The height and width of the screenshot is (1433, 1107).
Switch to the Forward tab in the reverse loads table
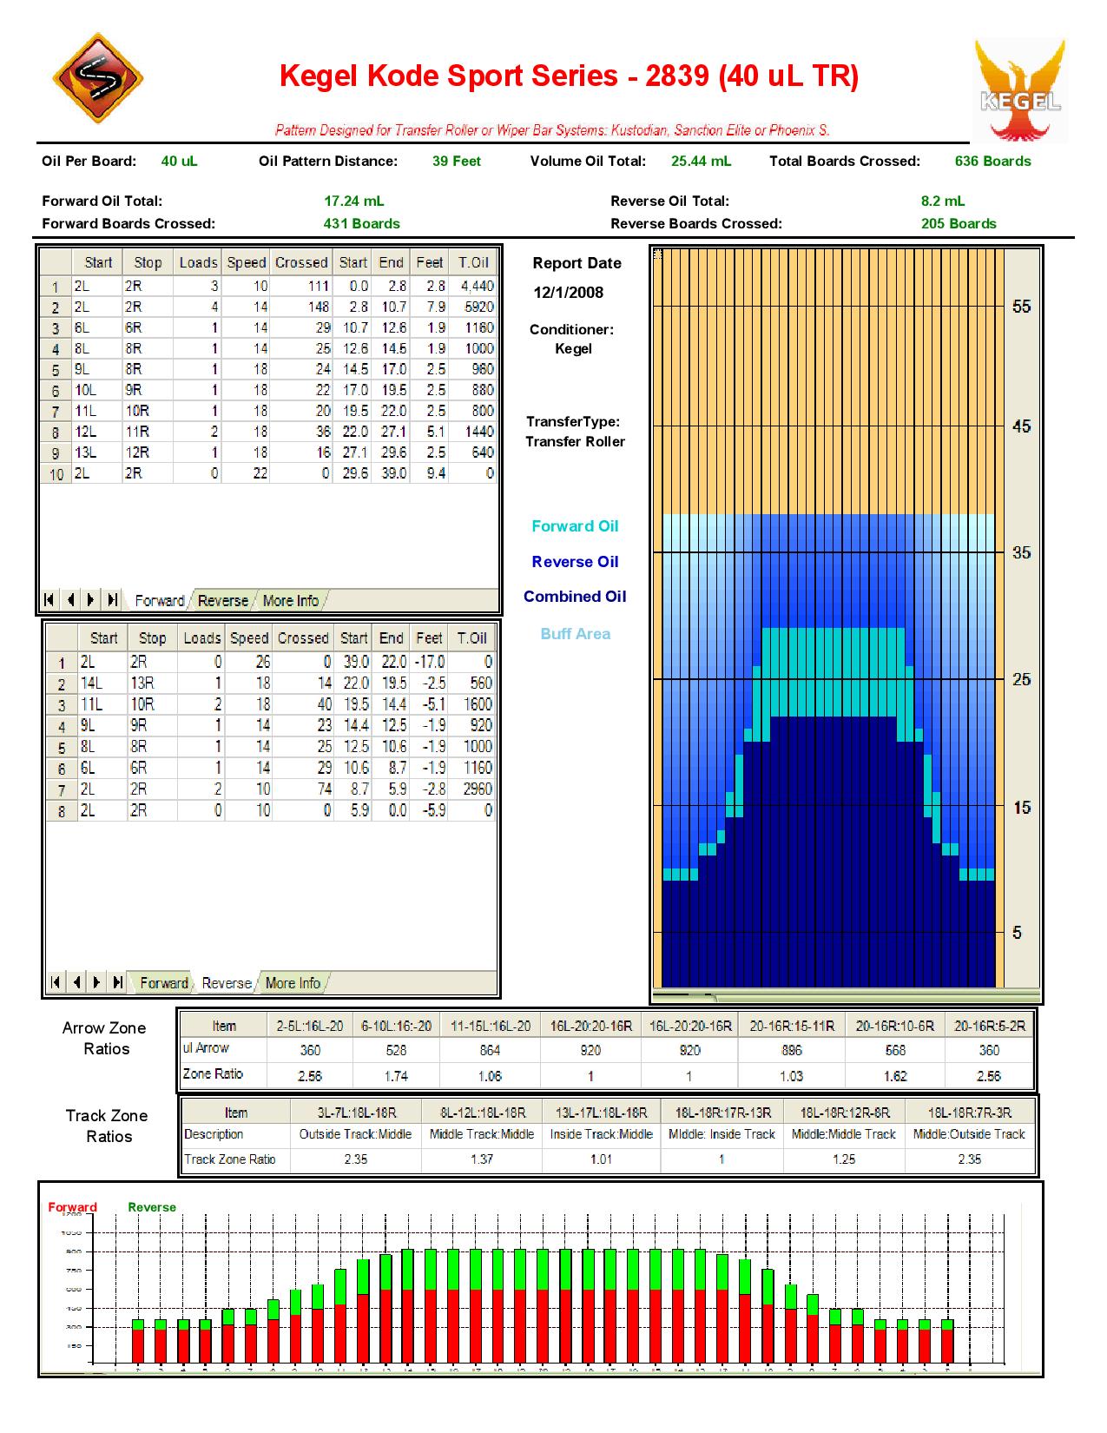tap(164, 983)
